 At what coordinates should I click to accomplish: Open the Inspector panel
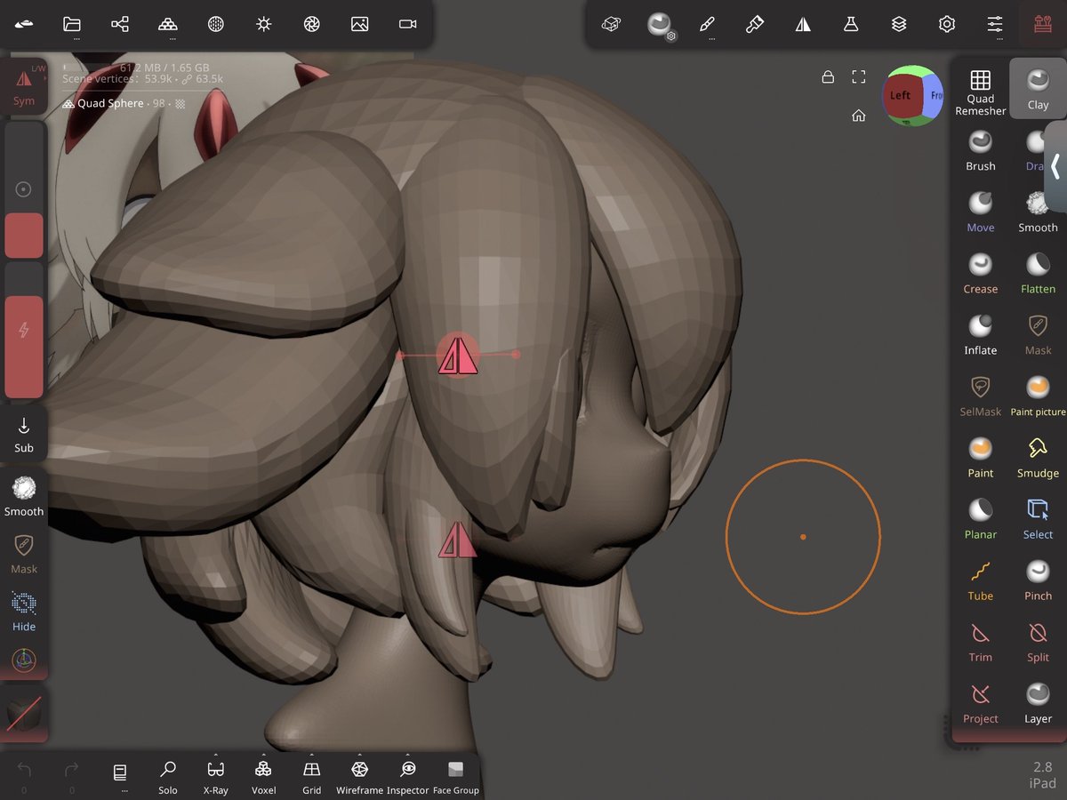(x=408, y=777)
